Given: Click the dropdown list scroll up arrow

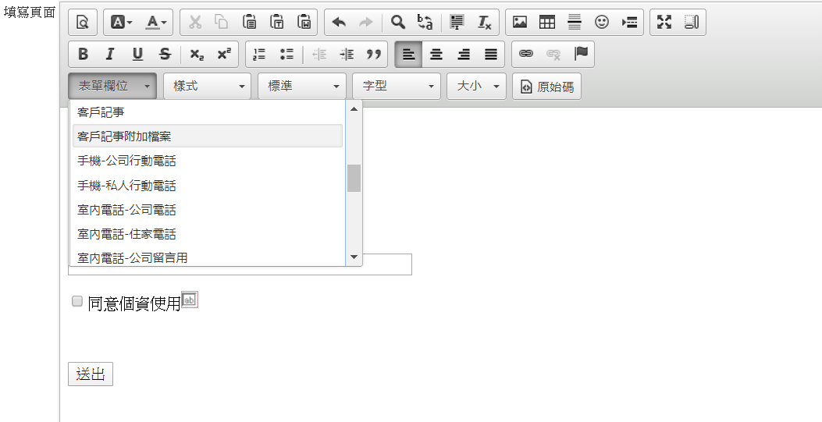Looking at the screenshot, I should click(354, 109).
